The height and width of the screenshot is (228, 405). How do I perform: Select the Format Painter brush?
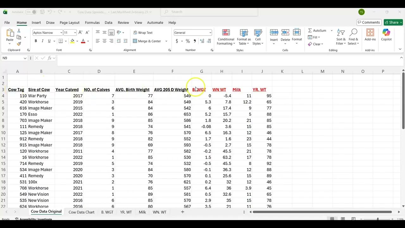[19, 44]
